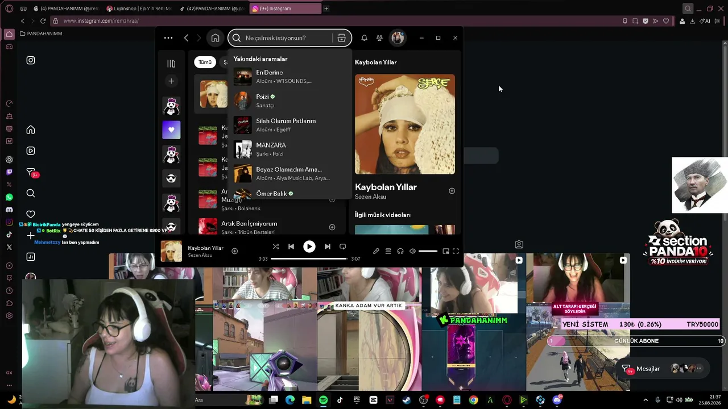Switch to Threads (4) PANDAHANIMM tab

click(66, 9)
